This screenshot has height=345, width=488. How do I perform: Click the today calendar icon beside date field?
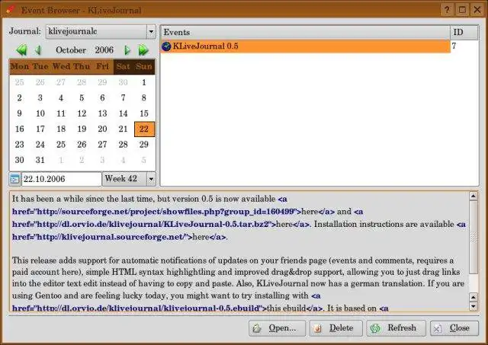pos(14,179)
